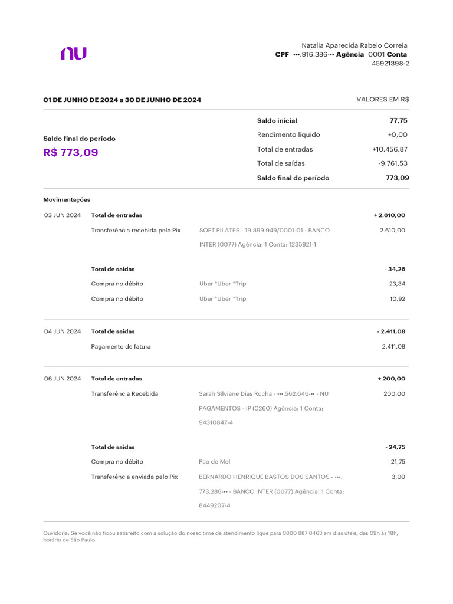Click the Sarah Silviane Dias Rocha transfer details
Image resolution: width=453 pixels, height=604 pixels.
pyautogui.click(x=264, y=394)
